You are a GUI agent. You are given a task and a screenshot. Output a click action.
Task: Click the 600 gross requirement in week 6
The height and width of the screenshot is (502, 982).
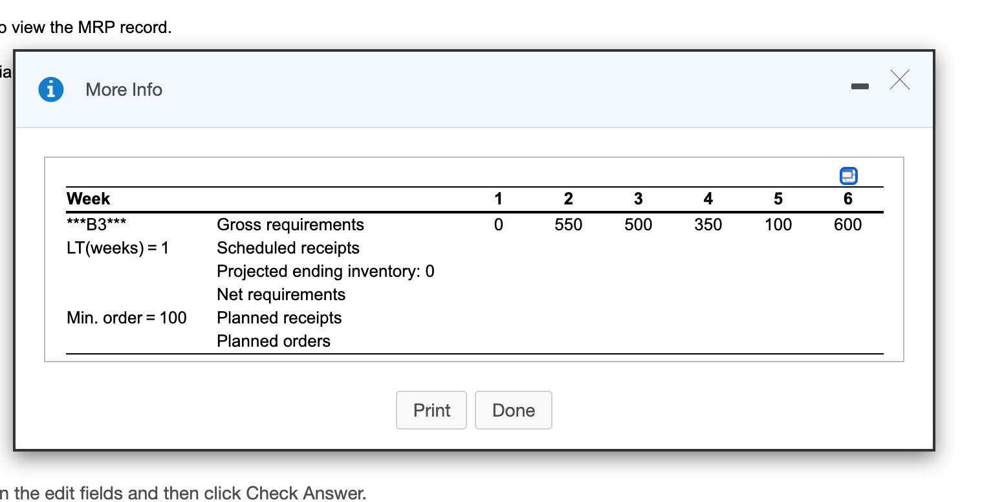[x=848, y=224]
